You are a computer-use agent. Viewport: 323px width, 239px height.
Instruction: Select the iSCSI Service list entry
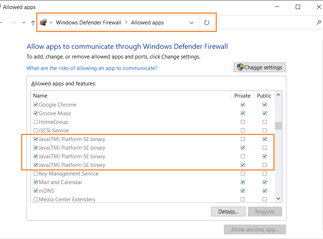point(54,130)
